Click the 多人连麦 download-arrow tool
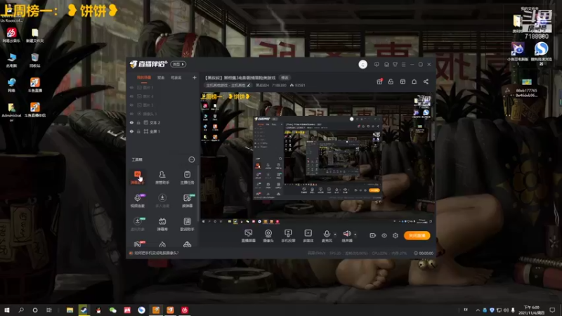 162,201
